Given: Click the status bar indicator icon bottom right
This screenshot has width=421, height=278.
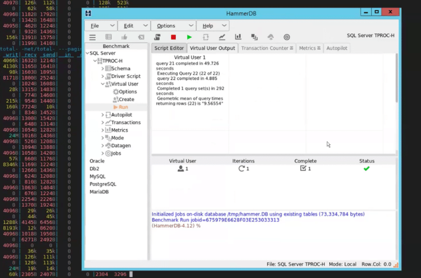Looking at the screenshot, I should click(x=396, y=265).
